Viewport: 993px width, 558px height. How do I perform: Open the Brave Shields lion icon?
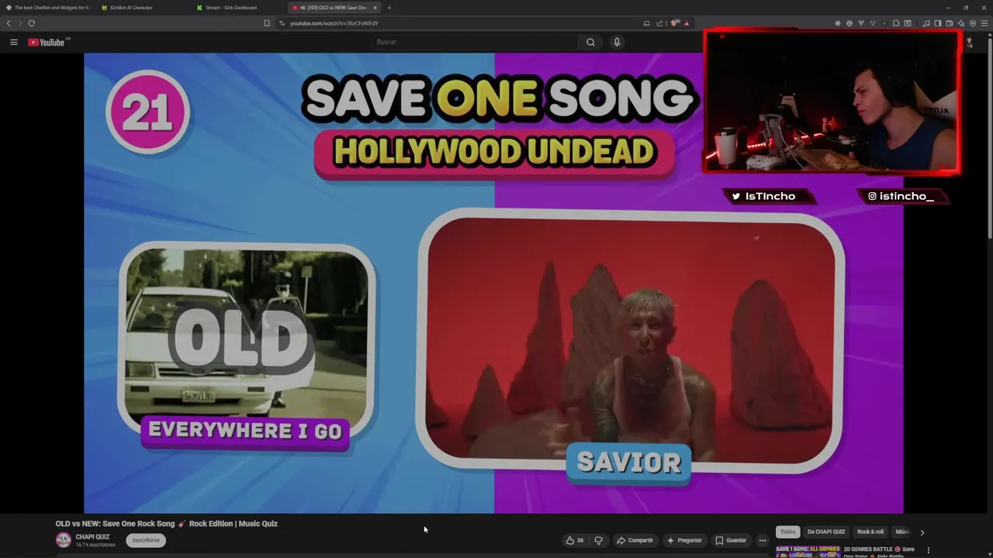pyautogui.click(x=674, y=23)
